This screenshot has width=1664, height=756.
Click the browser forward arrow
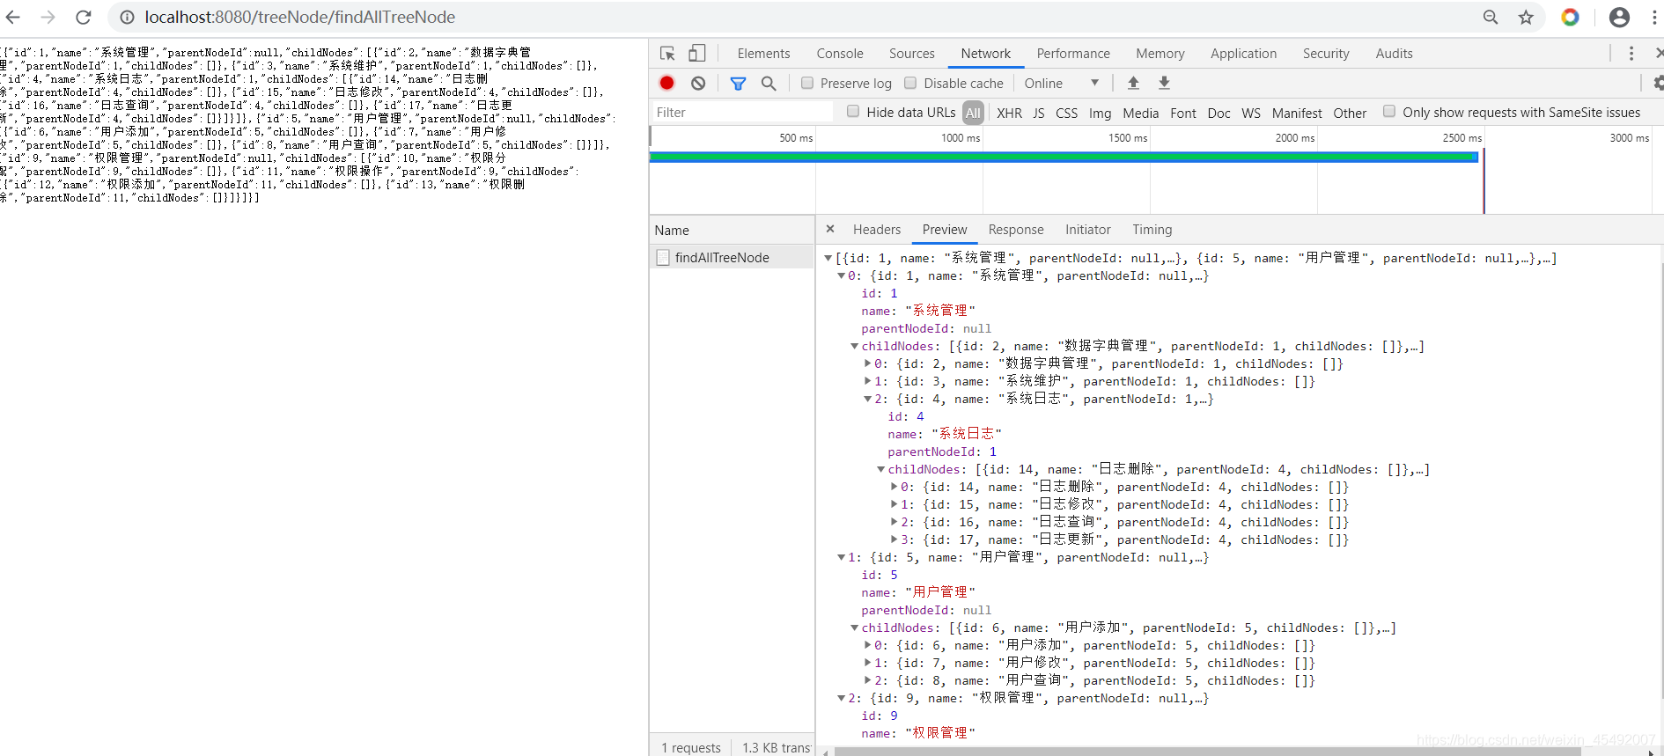coord(48,17)
